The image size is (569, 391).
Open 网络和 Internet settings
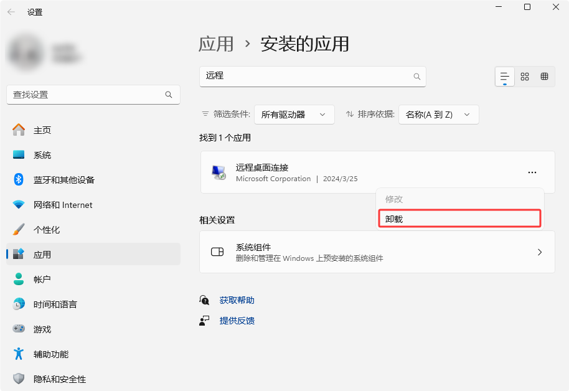click(62, 205)
